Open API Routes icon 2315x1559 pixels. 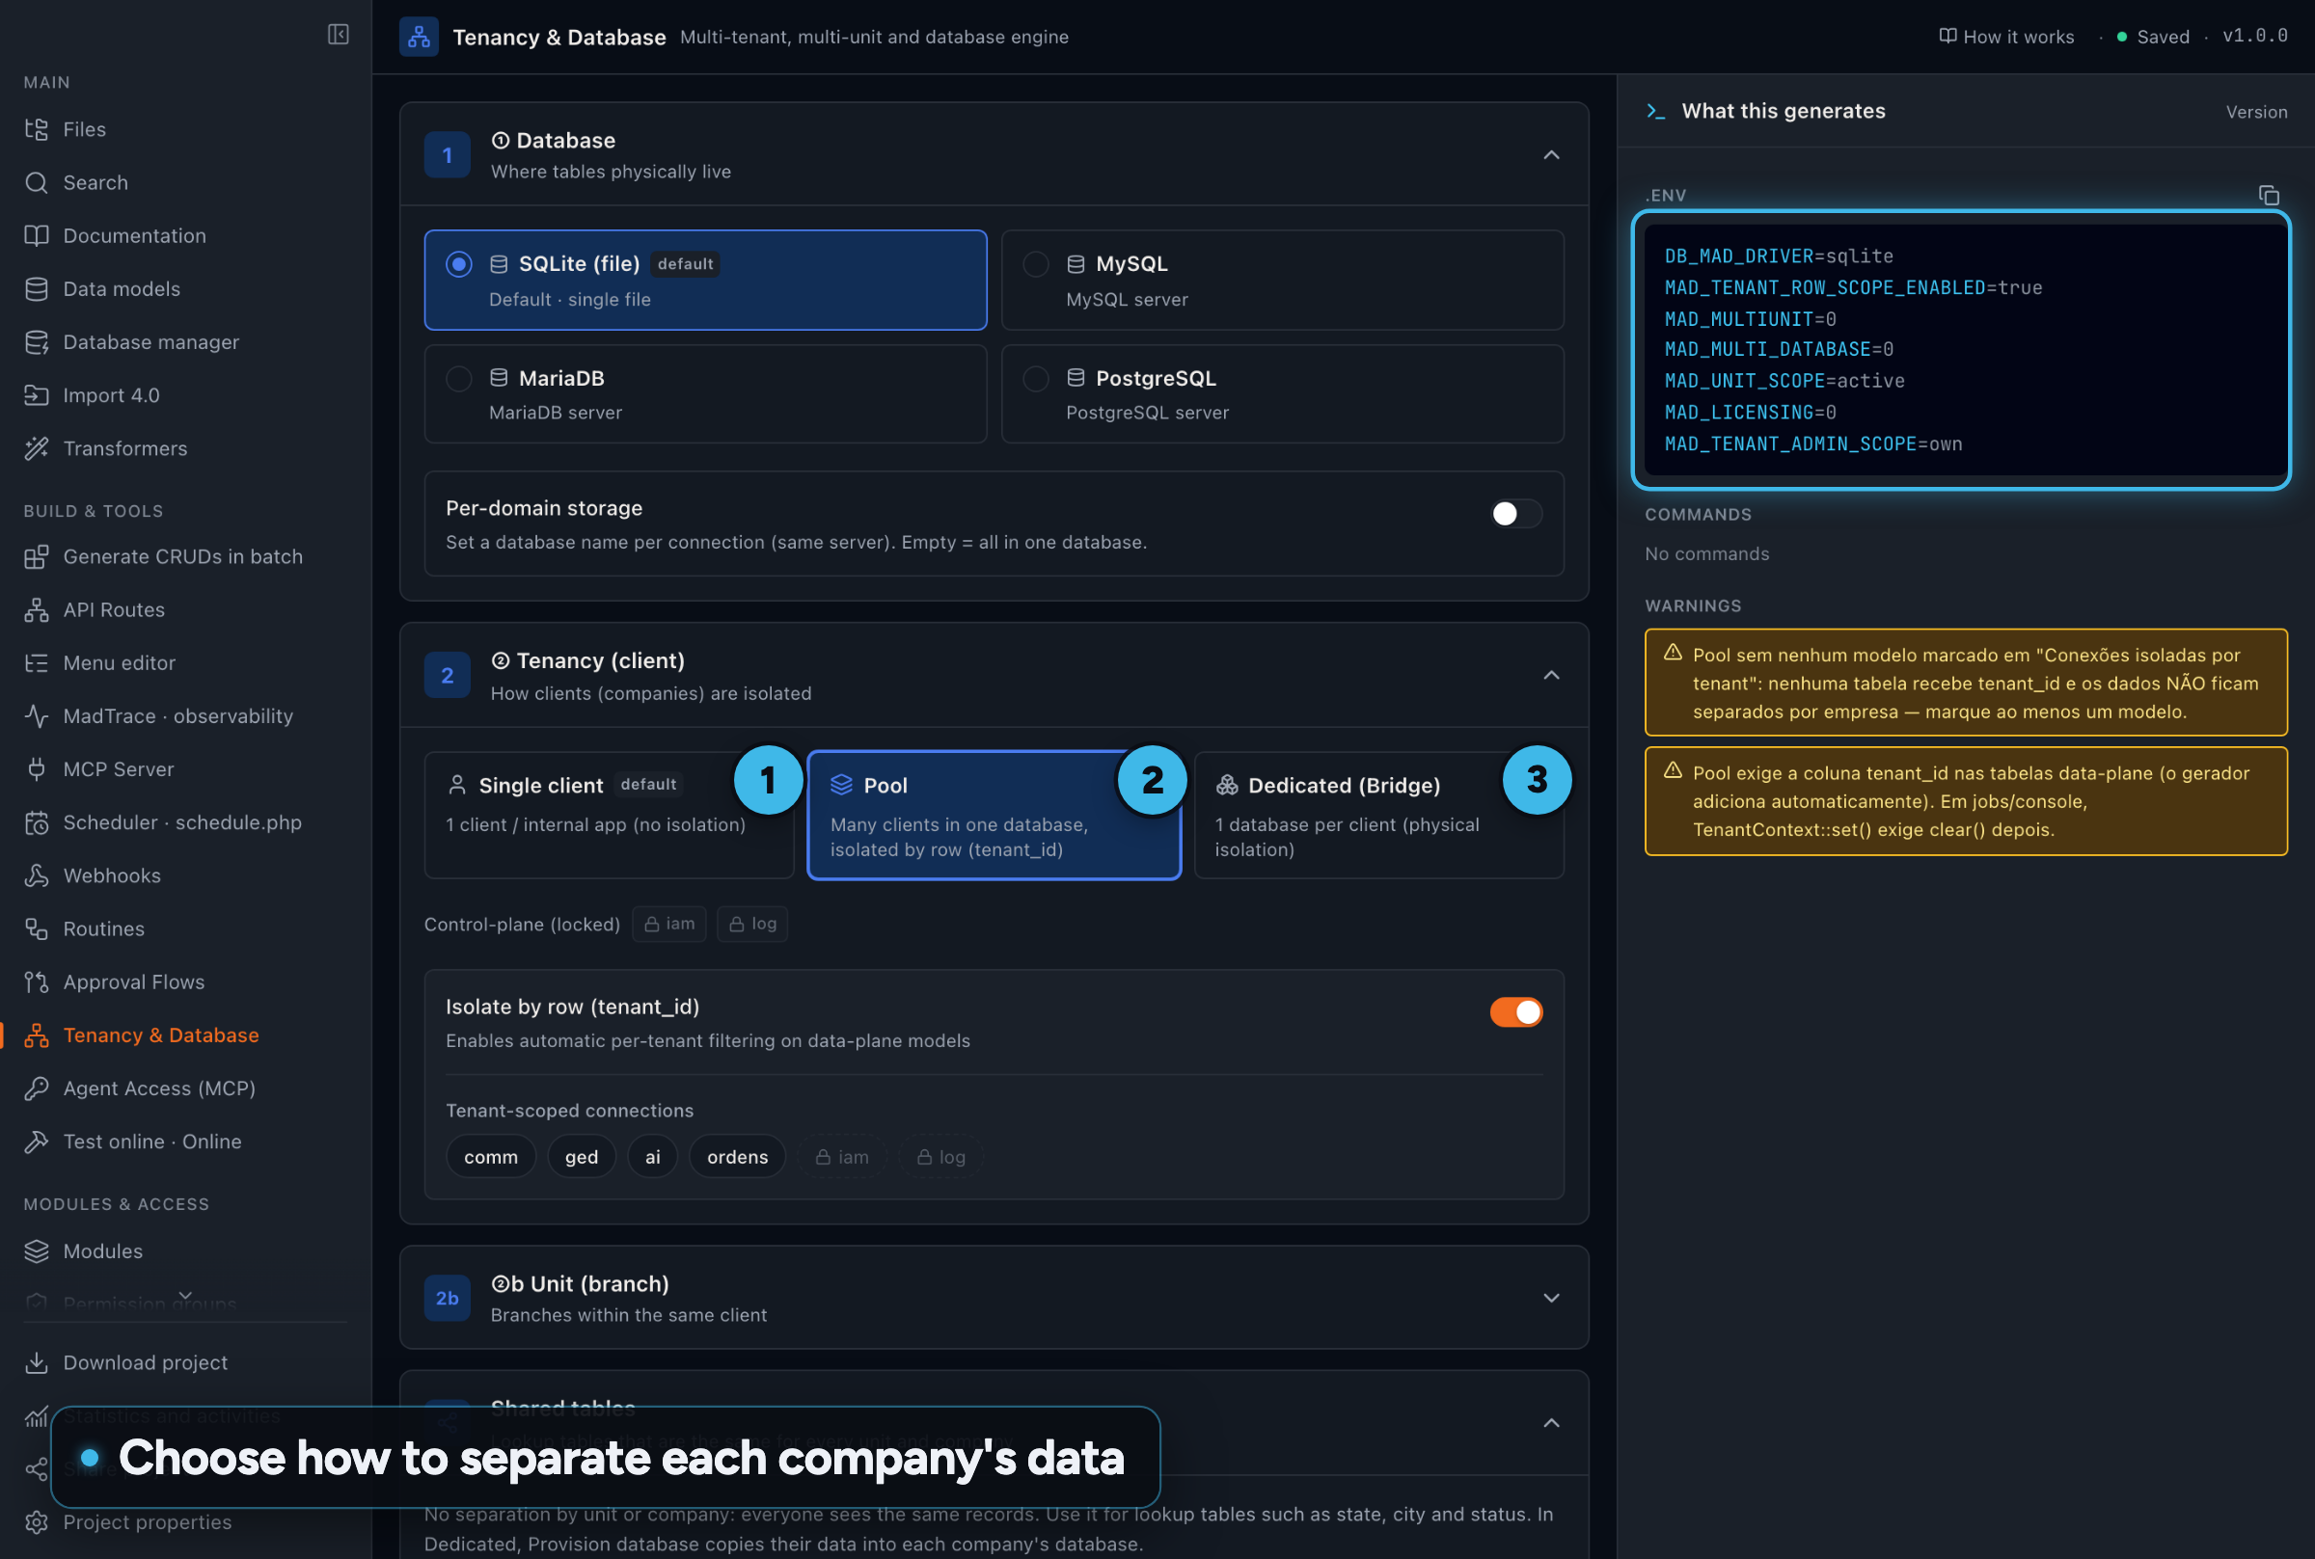37,610
